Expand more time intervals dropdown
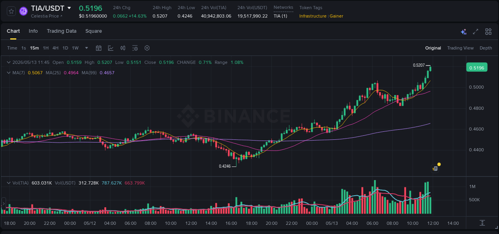The image size is (499, 234). pos(86,48)
